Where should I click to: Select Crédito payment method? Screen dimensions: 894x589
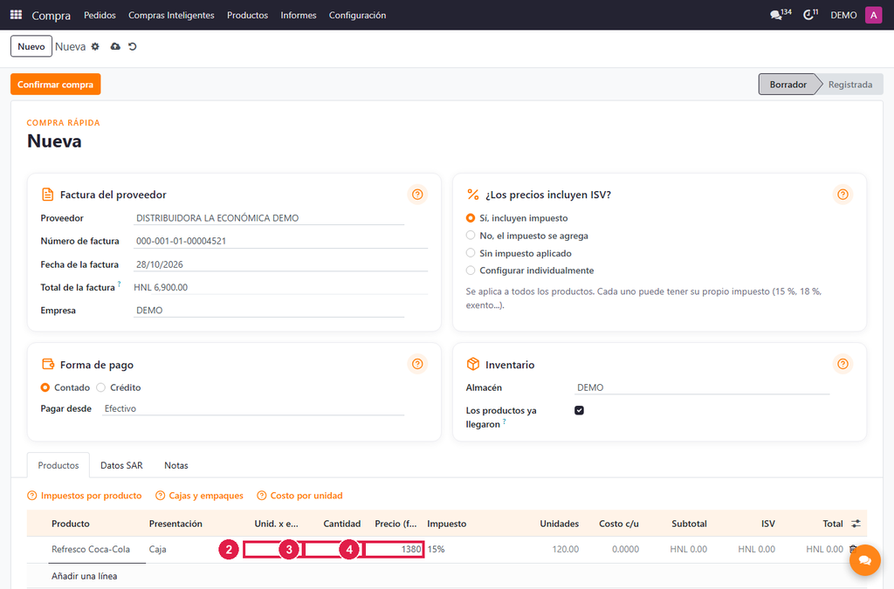click(x=101, y=387)
